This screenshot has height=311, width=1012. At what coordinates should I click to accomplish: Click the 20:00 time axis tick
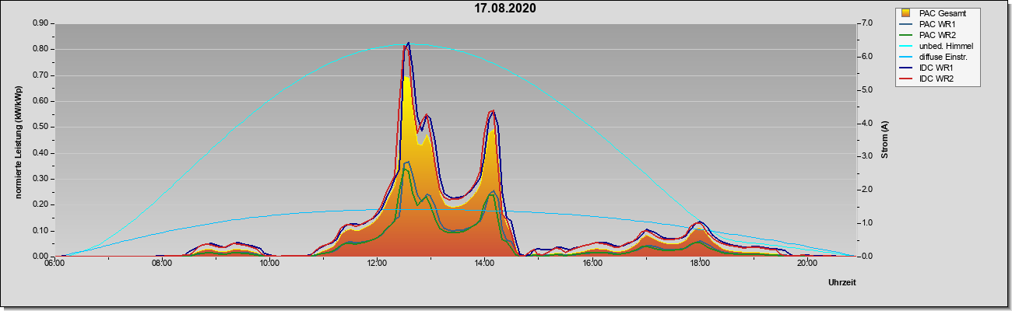(x=806, y=263)
